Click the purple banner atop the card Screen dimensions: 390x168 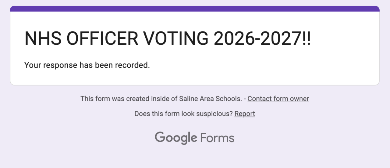(x=194, y=9)
